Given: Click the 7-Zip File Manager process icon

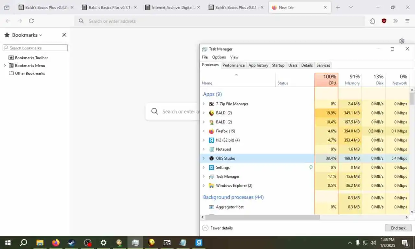Looking at the screenshot, I should (x=211, y=104).
